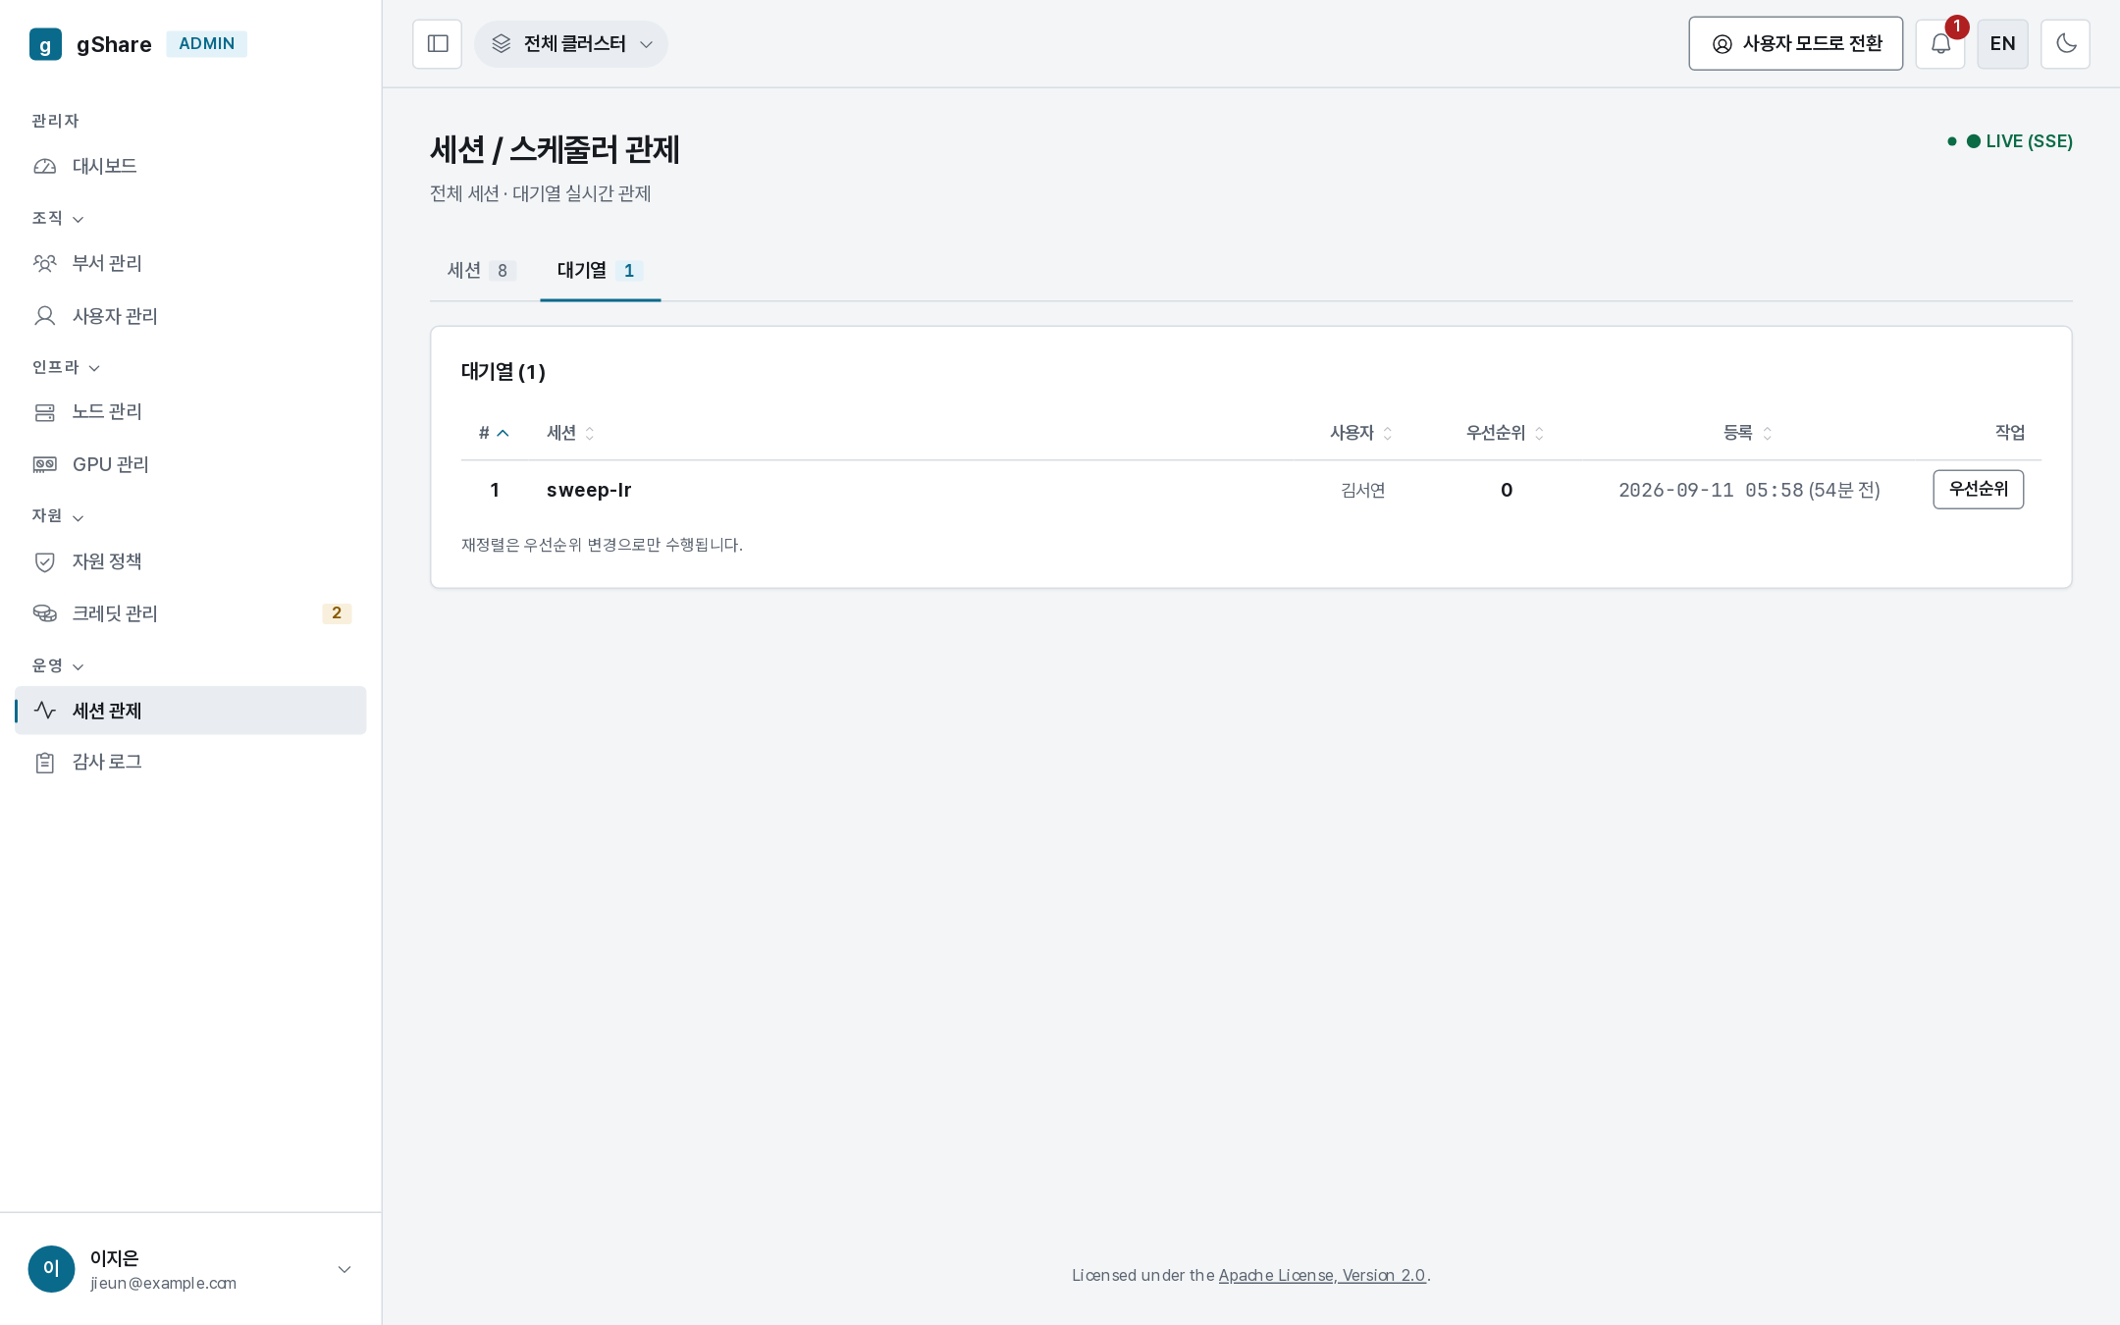Collapse the 인프라 sidebar section

pyautogui.click(x=66, y=367)
